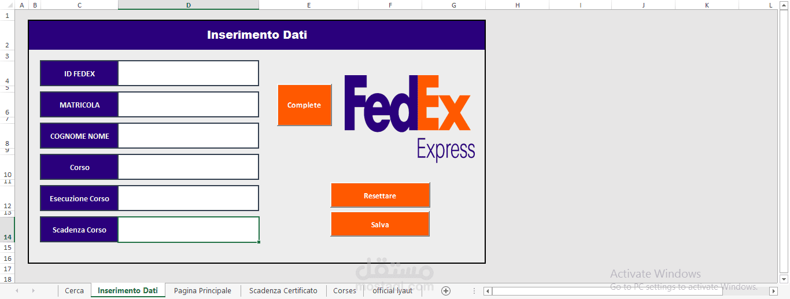The height and width of the screenshot is (299, 790).
Task: Switch to the Pagina Principale sheet tab
Action: 202,290
